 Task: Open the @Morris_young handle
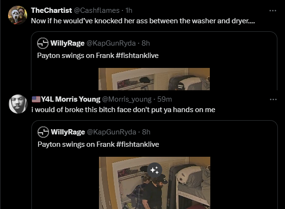pos(127,99)
